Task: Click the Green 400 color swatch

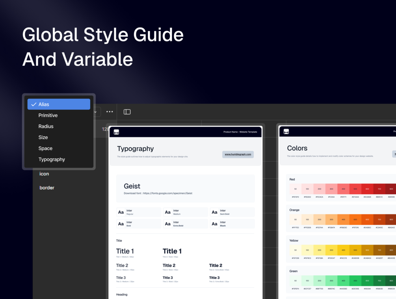Action: (344, 280)
